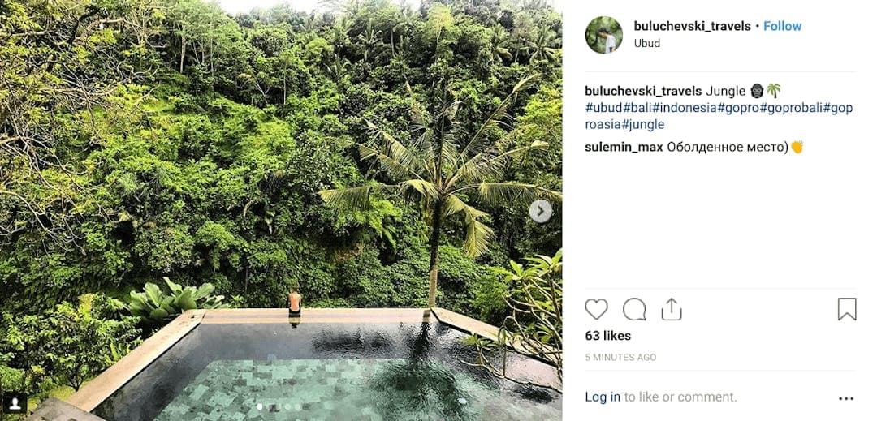The width and height of the screenshot is (877, 421).
Task: Open comments via the speech bubble icon
Action: [x=634, y=309]
